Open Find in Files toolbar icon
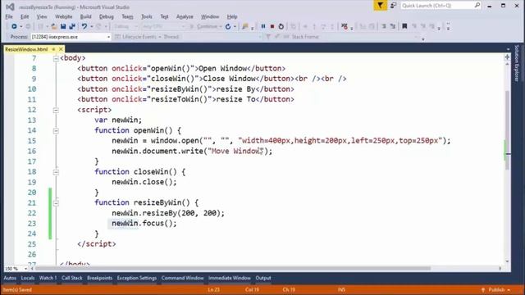This screenshot has width=525, height=295. coord(245,26)
